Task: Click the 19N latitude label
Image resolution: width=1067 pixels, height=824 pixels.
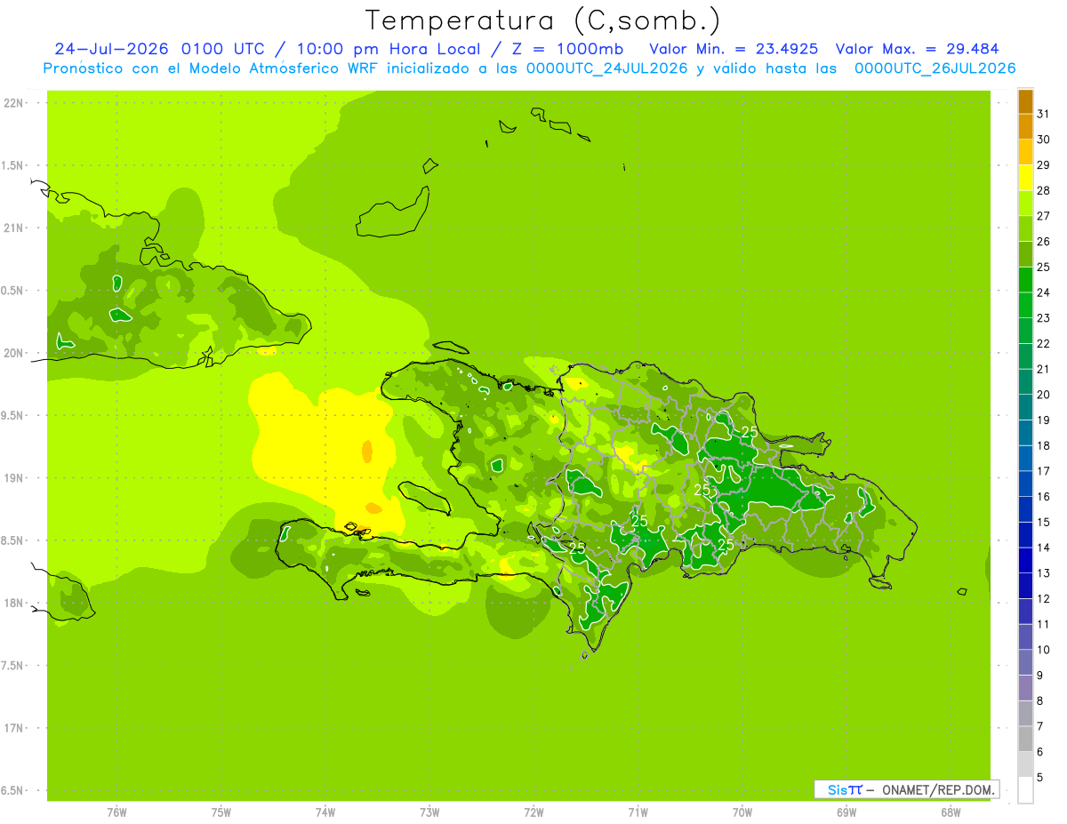Action: [x=14, y=478]
